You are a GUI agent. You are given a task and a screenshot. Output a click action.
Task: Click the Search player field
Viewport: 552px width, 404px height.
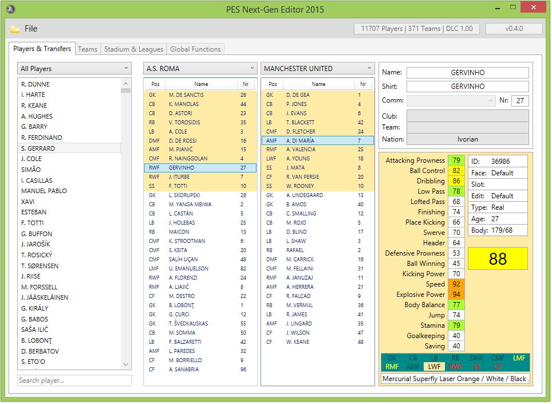point(74,381)
